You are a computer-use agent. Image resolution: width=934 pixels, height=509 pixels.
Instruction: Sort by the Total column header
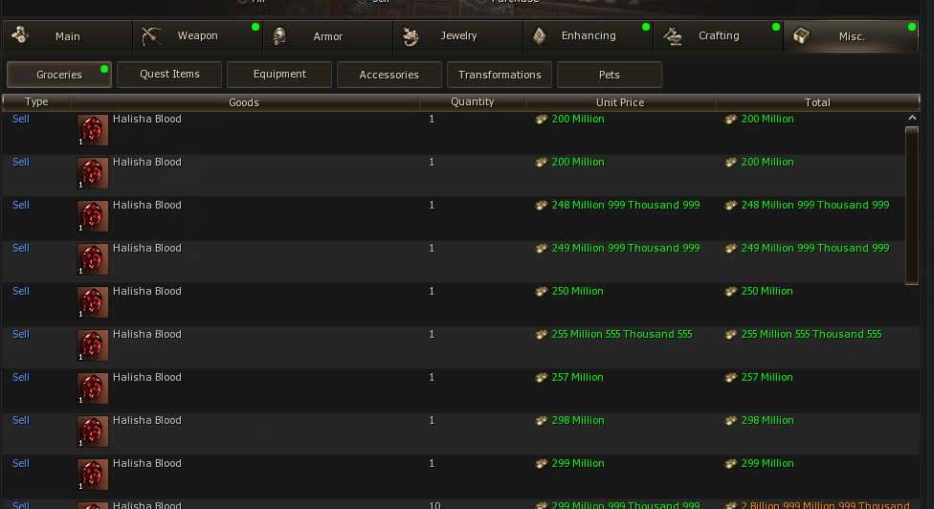(x=817, y=102)
